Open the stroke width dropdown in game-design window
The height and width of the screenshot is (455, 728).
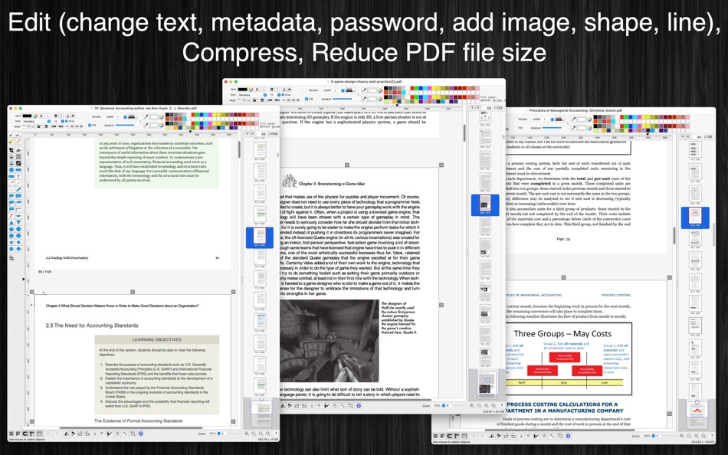[339, 90]
